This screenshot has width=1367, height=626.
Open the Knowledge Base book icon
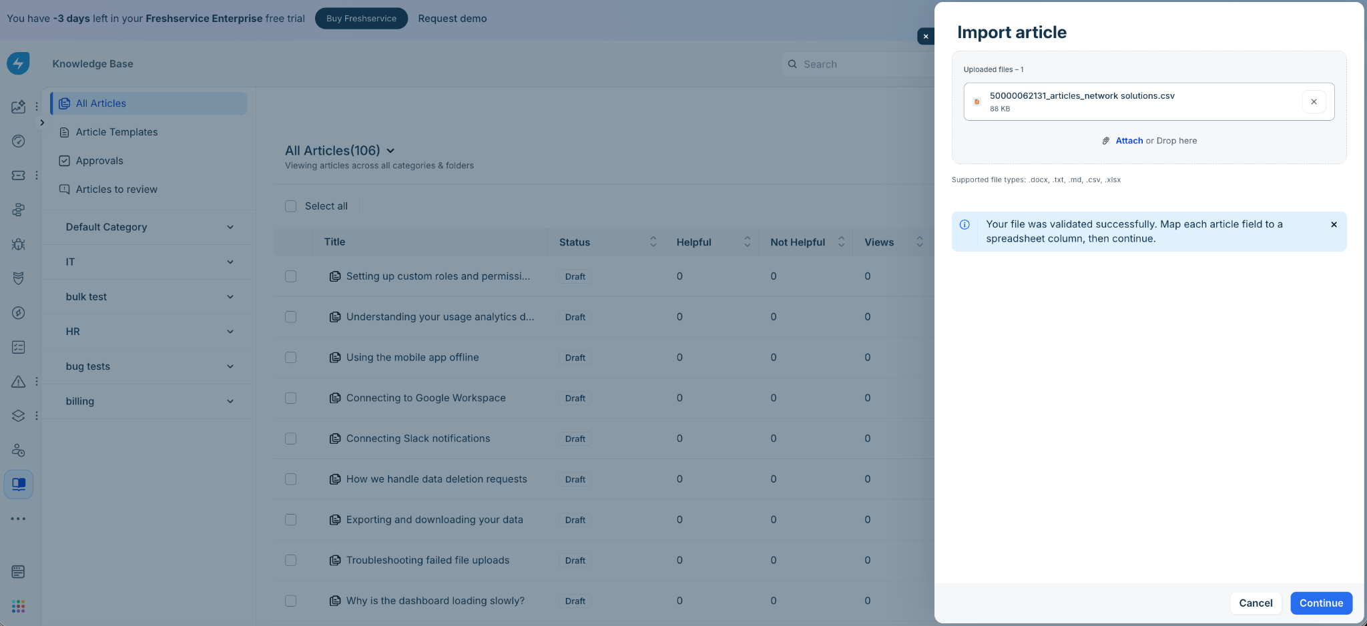point(19,484)
